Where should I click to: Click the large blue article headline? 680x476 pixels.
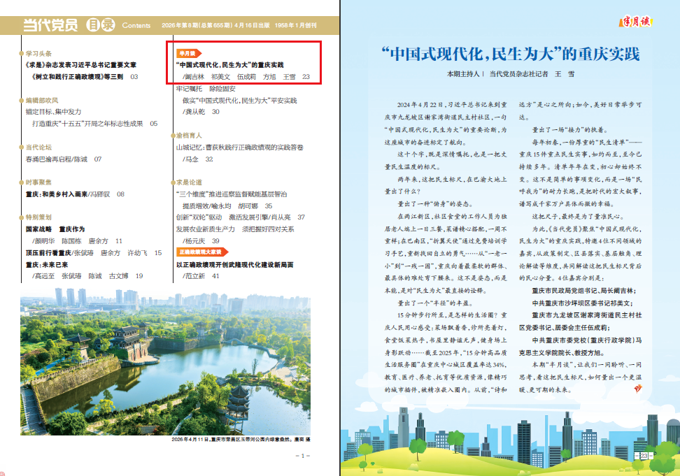pyautogui.click(x=511, y=54)
